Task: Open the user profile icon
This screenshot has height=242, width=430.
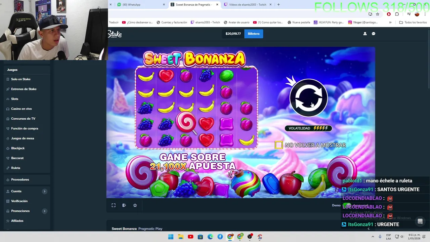Action: 365,34
